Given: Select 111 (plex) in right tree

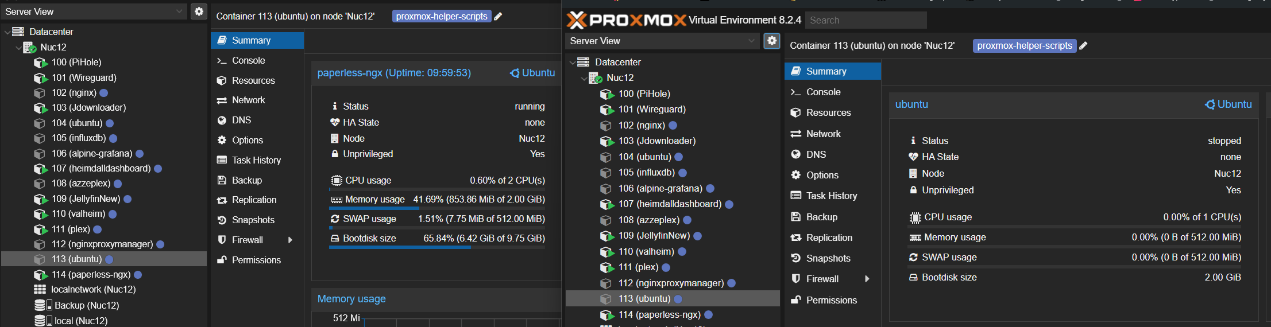Looking at the screenshot, I should [638, 267].
